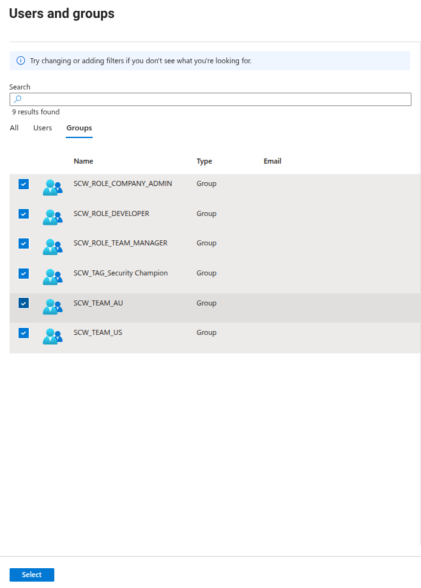Switch to the Users tab
Image resolution: width=421 pixels, height=588 pixels.
(42, 128)
